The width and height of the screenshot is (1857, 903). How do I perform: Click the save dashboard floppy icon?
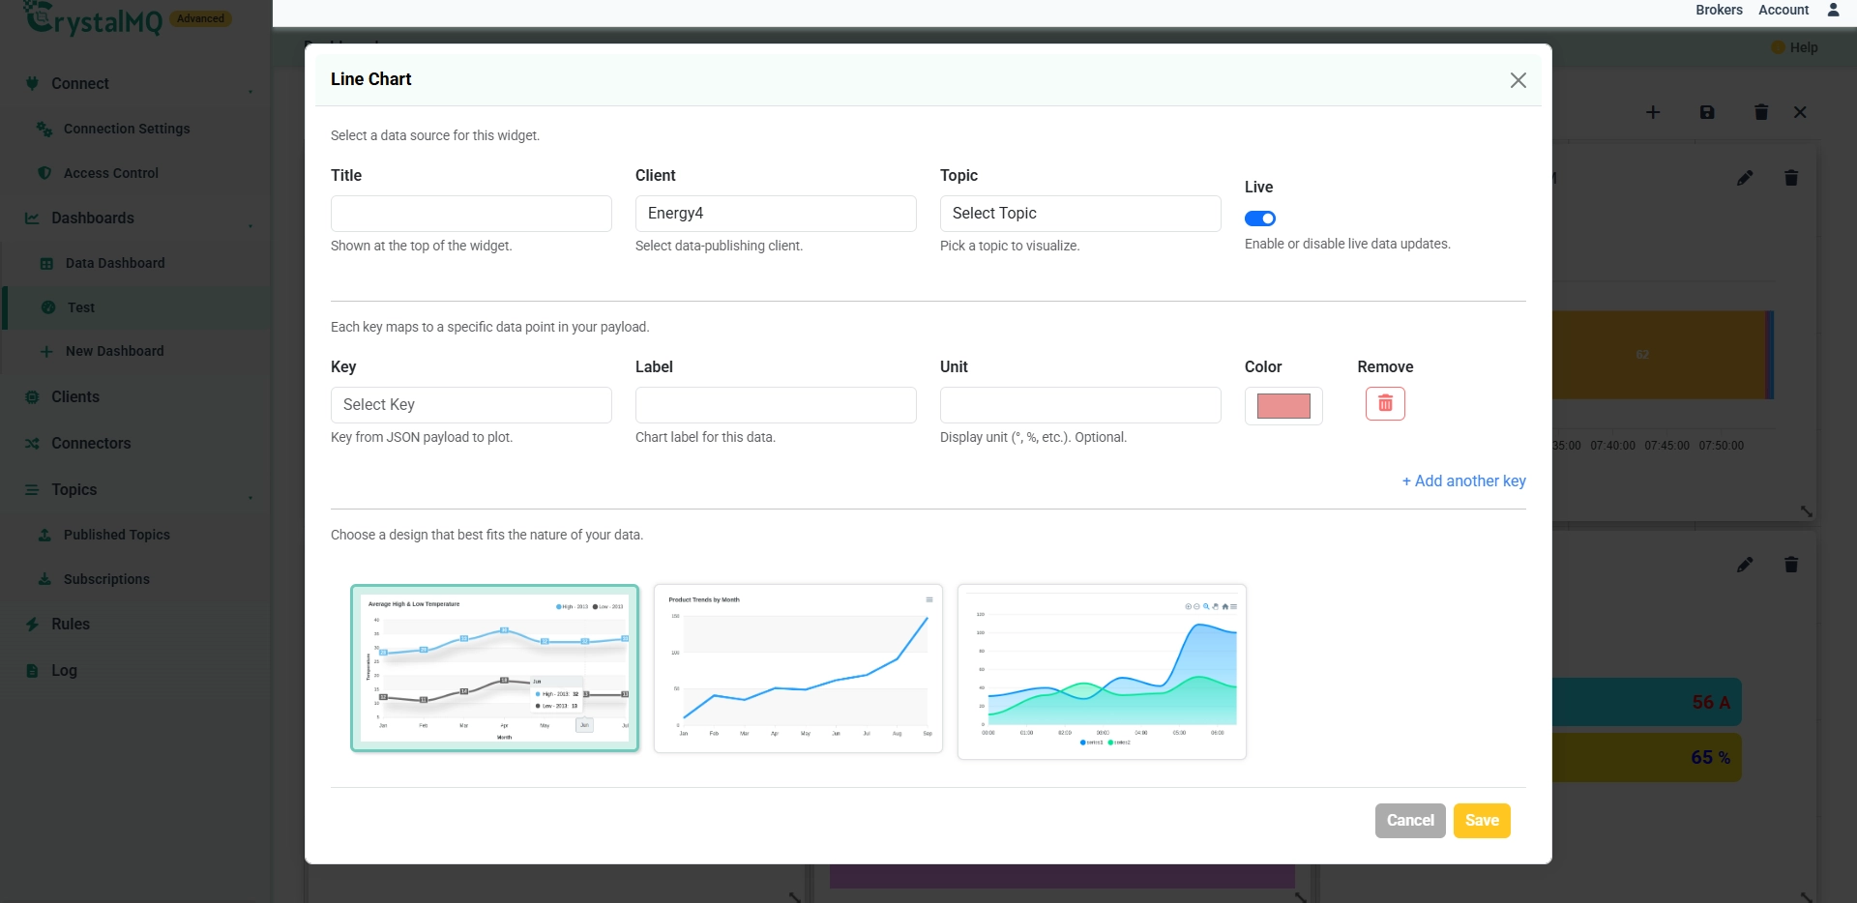coord(1707,112)
